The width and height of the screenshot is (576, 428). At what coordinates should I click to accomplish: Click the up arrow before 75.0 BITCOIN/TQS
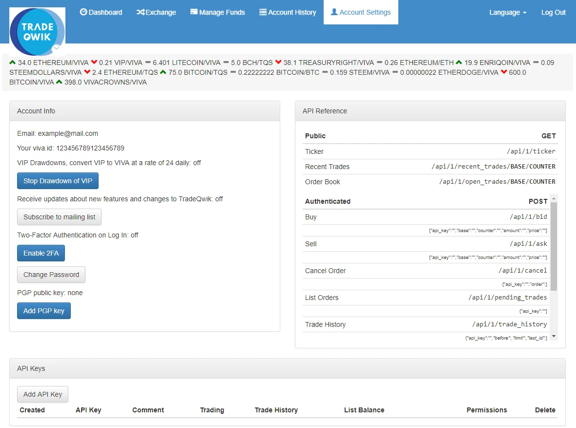click(x=163, y=72)
